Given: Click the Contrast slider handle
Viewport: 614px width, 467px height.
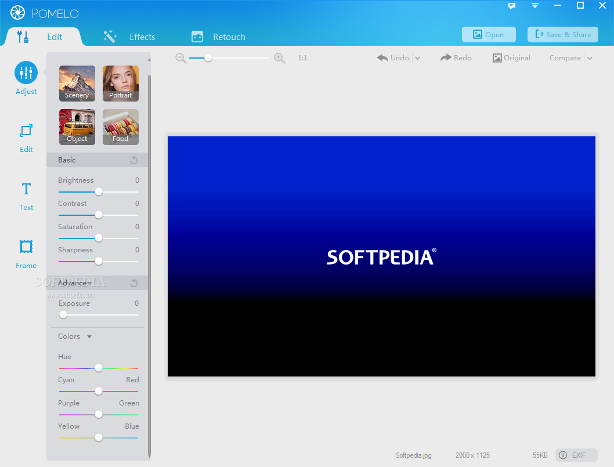Looking at the screenshot, I should click(x=99, y=215).
